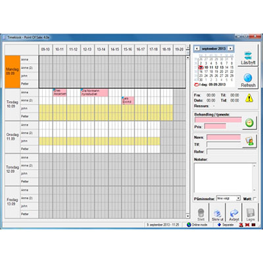
Task: Click the Online mode status indicator
Action: pyautogui.click(x=197, y=225)
